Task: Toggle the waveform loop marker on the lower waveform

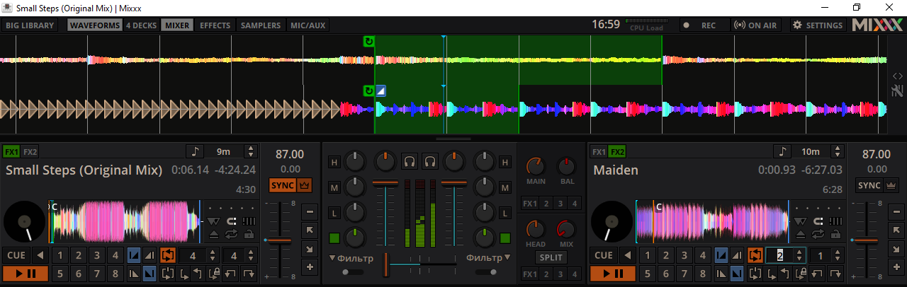Action: tap(368, 91)
